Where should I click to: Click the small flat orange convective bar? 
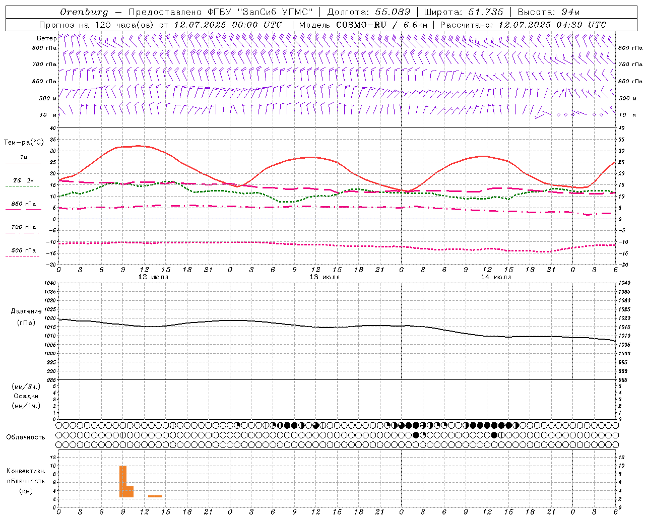(x=155, y=496)
